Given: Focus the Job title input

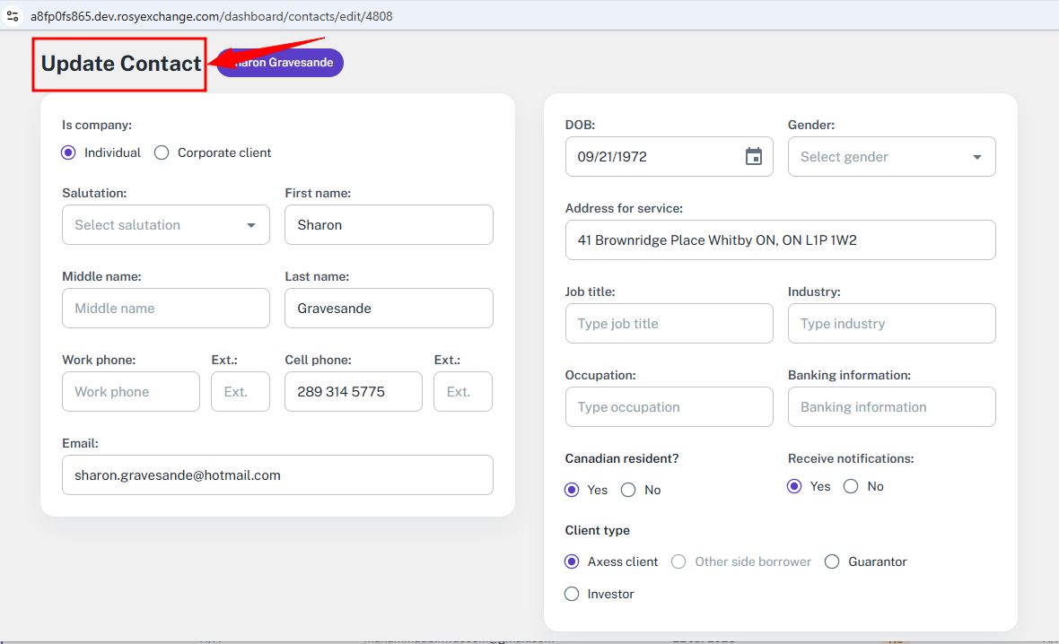Looking at the screenshot, I should [x=669, y=324].
